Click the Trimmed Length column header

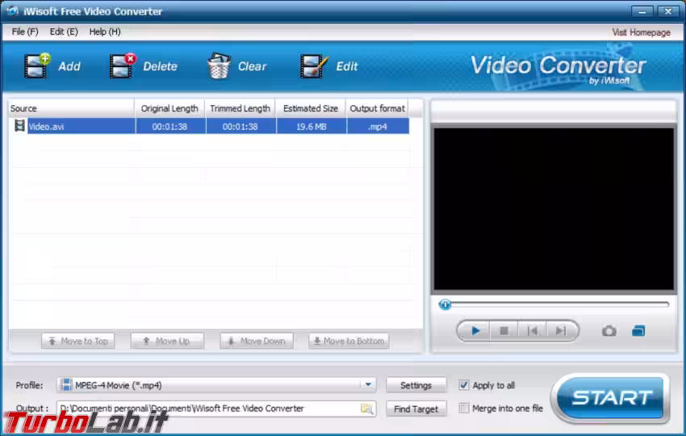[x=241, y=108]
